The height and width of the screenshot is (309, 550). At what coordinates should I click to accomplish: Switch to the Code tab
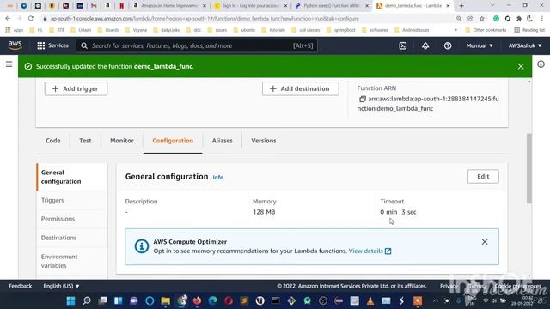coord(53,141)
